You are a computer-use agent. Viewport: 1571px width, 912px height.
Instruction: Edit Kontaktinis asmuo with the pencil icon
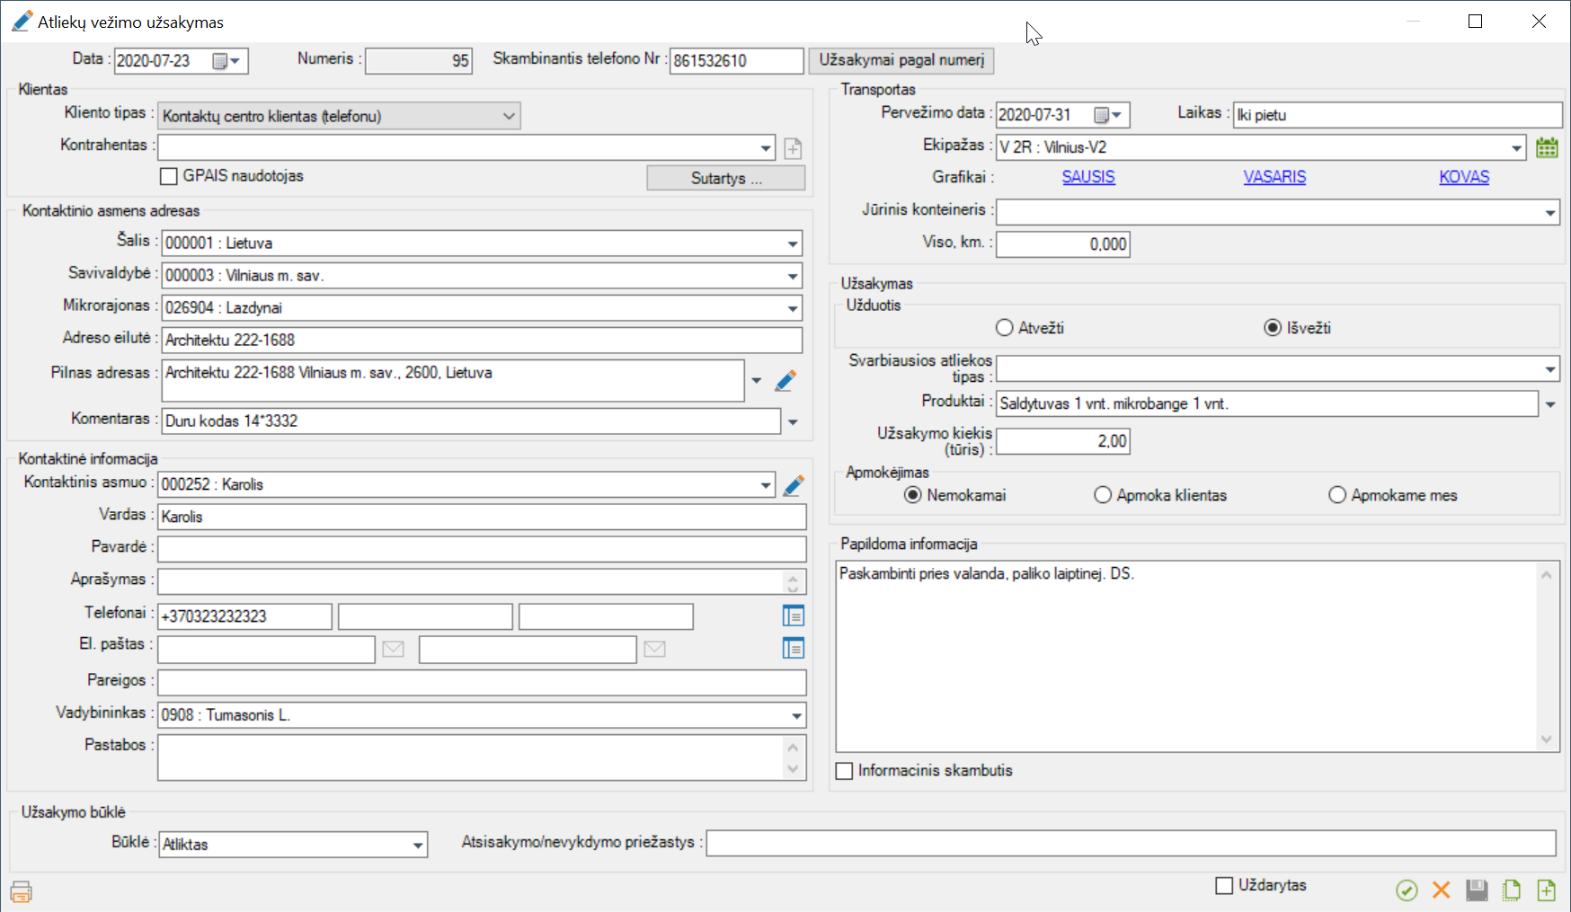tap(793, 485)
